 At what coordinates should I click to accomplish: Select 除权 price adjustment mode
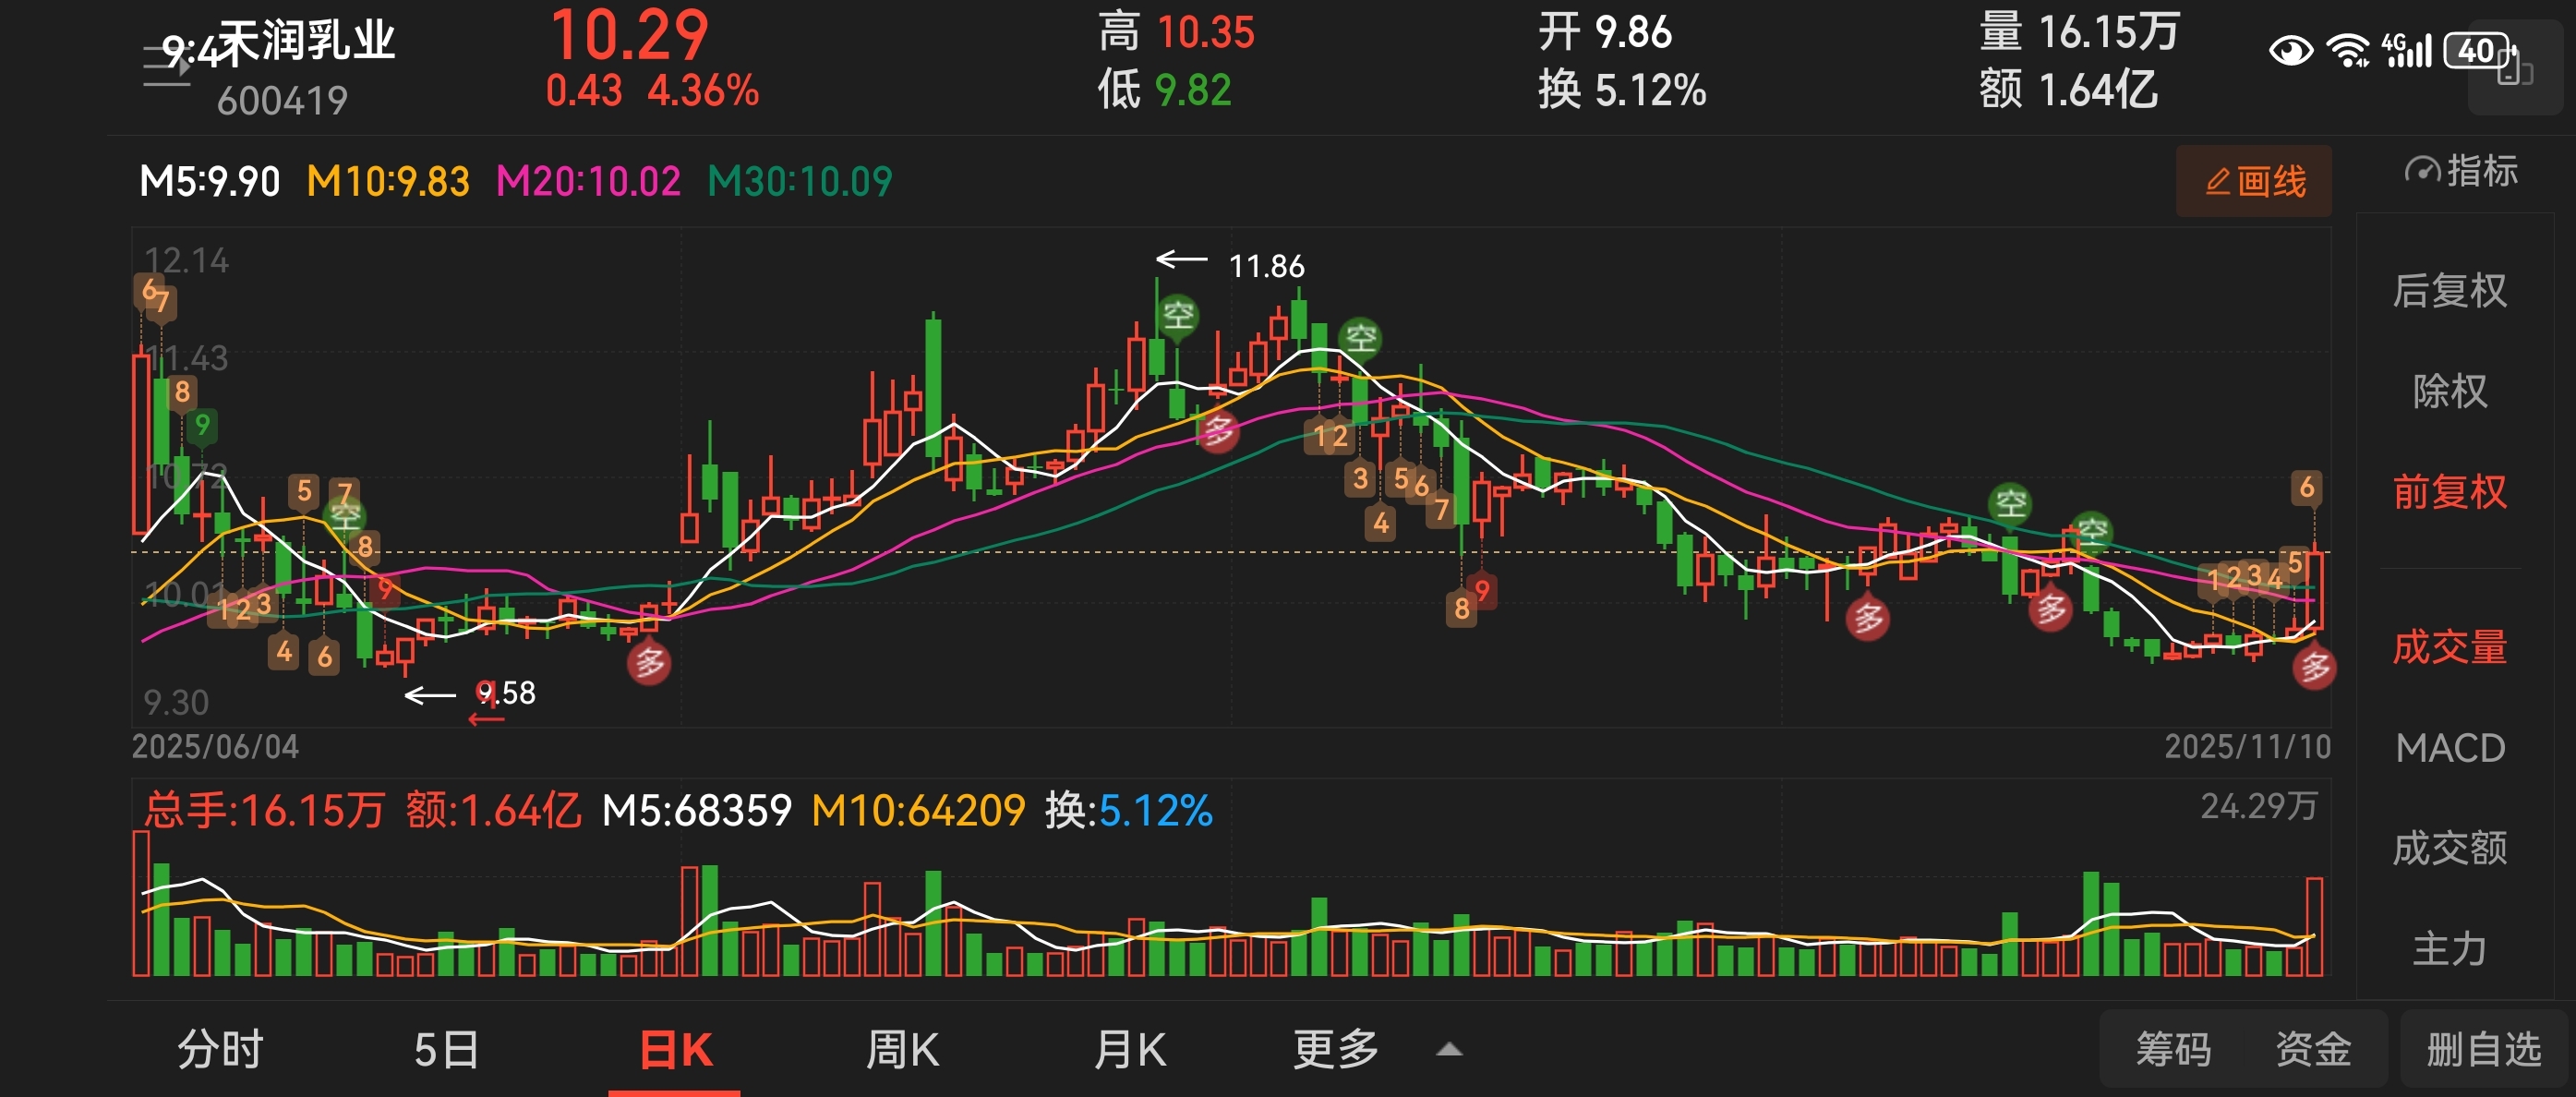click(x=2449, y=391)
